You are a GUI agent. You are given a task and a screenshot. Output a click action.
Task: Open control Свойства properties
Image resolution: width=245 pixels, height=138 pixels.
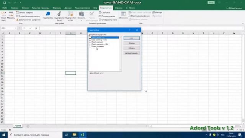pos(104,13)
